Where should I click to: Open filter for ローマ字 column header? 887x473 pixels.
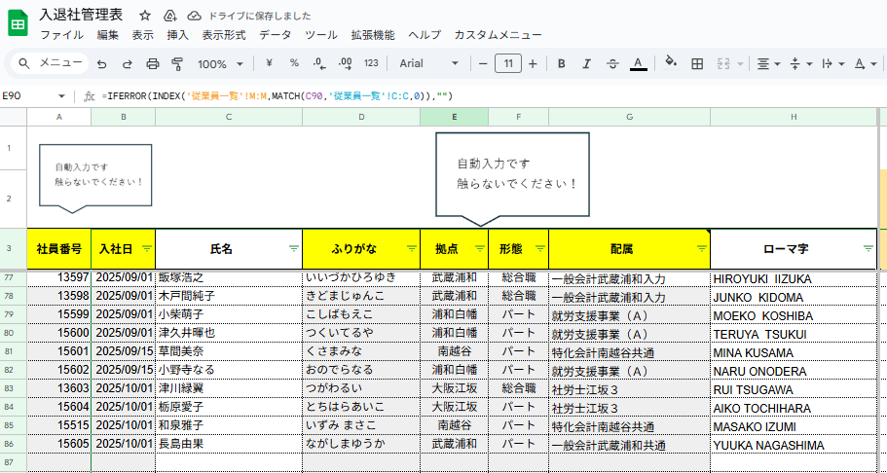[x=868, y=248]
